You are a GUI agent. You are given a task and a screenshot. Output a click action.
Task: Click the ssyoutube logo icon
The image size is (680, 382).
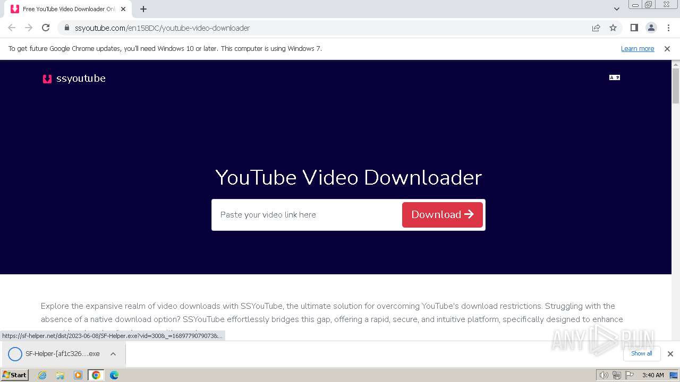(x=47, y=79)
